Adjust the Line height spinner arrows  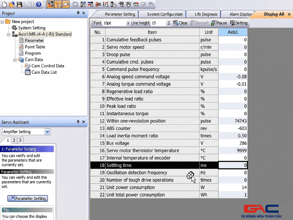click(x=168, y=23)
